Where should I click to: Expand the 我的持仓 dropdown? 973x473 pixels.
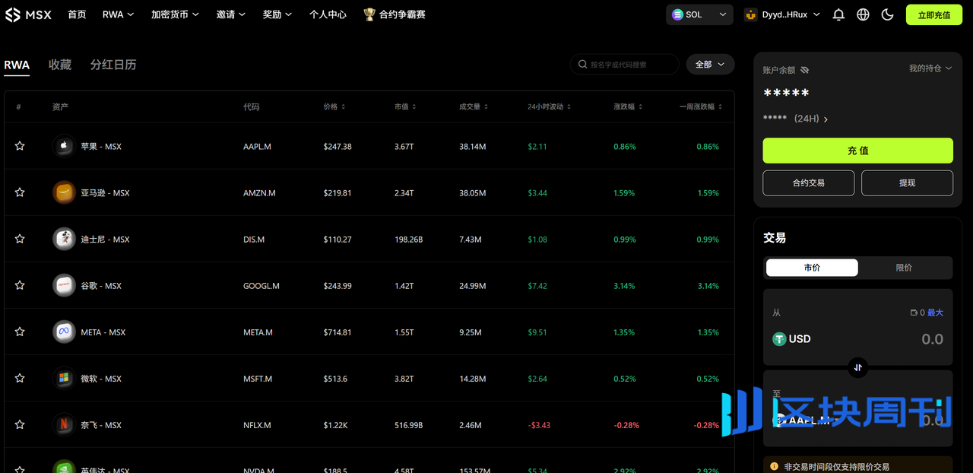click(x=930, y=68)
